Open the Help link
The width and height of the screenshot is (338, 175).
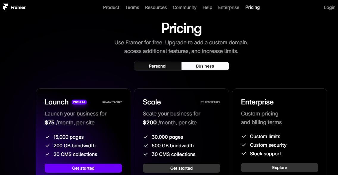pos(207,7)
